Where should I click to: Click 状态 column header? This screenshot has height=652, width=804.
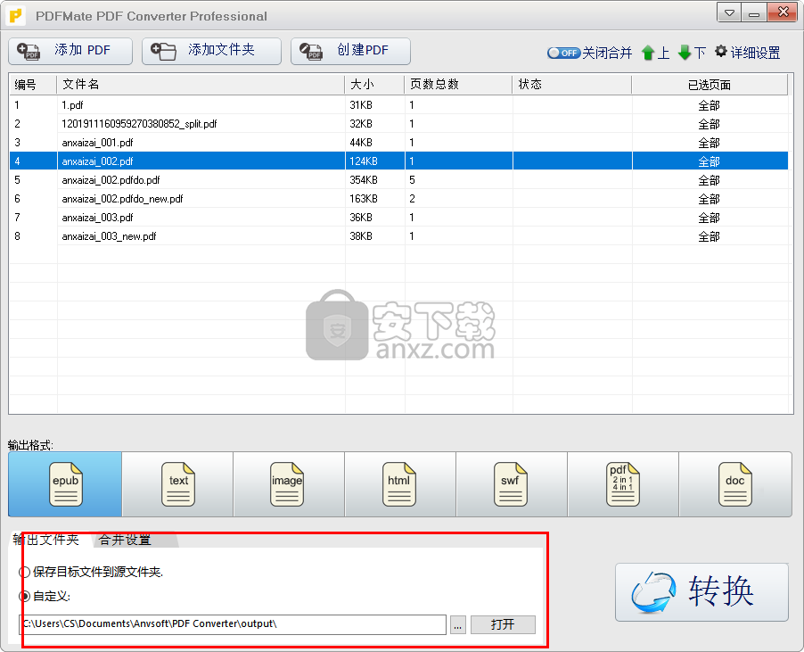click(572, 85)
